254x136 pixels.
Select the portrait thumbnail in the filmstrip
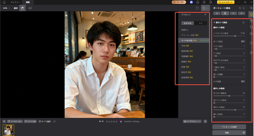point(8,130)
